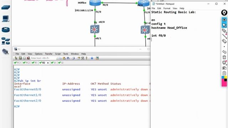
Task: Open the terminal Script menu
Action: (x=58, y=54)
